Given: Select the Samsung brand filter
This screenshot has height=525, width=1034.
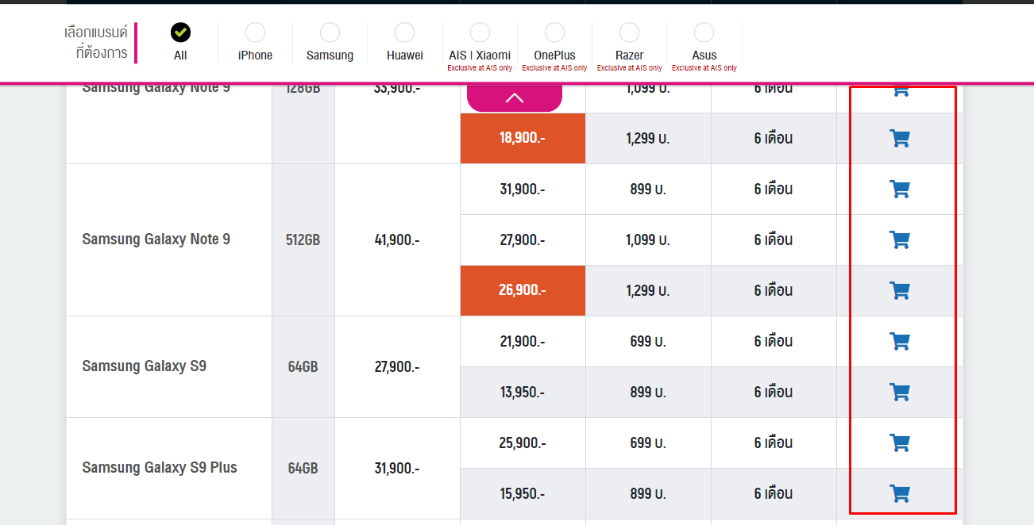Looking at the screenshot, I should point(330,33).
